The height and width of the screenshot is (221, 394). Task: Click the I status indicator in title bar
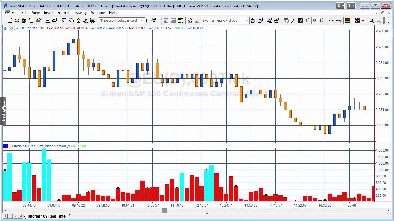(351, 6)
